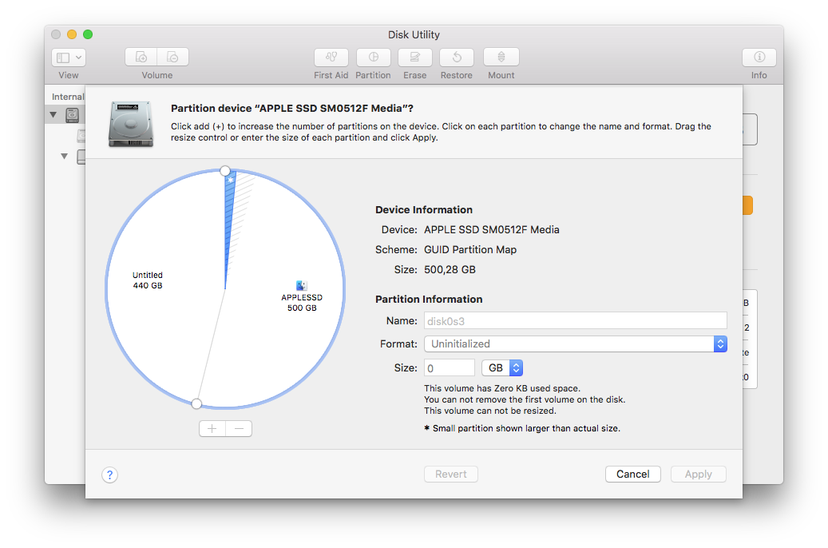Click the delete Volume toolbar icon
This screenshot has height=548, width=828.
[x=172, y=57]
